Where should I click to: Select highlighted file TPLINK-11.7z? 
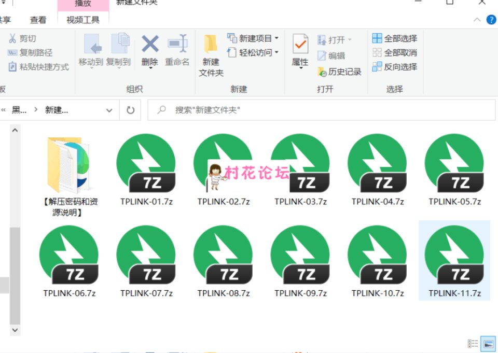point(454,261)
